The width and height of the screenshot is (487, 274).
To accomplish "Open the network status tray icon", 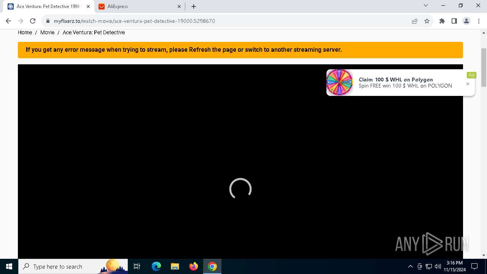I will click(429, 266).
